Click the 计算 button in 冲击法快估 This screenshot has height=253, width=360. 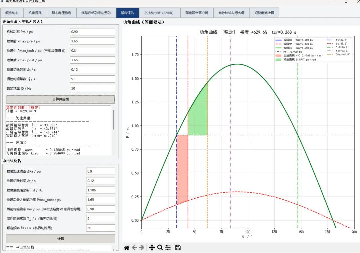point(61,239)
